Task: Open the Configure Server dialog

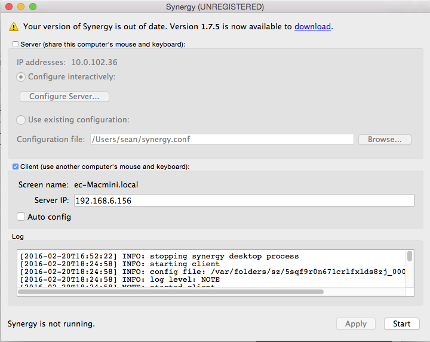Action: coord(64,97)
